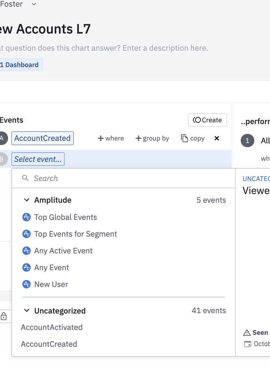The image size is (270, 388).
Task: Click the Amplitude icon beside Any Event
Action: pyautogui.click(x=26, y=267)
